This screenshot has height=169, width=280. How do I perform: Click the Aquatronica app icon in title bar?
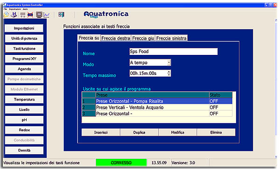[5, 5]
